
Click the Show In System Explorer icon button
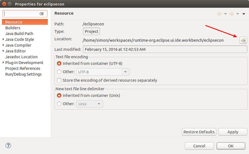[x=243, y=41]
